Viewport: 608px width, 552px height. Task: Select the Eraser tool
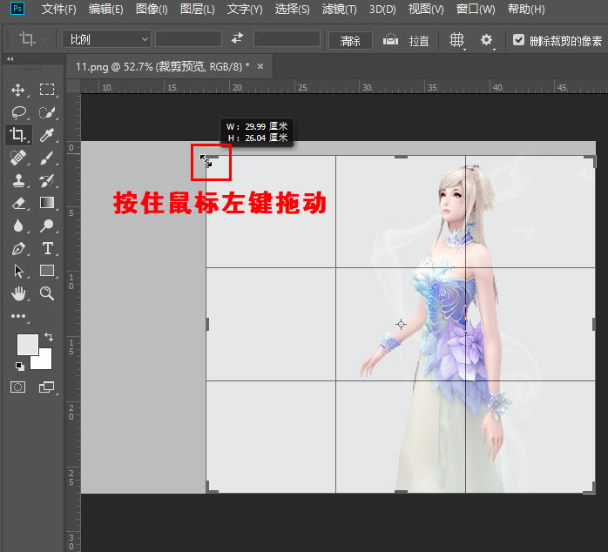(18, 203)
